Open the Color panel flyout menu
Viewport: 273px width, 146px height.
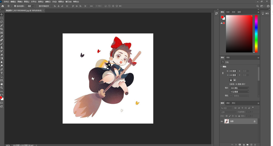(258, 12)
